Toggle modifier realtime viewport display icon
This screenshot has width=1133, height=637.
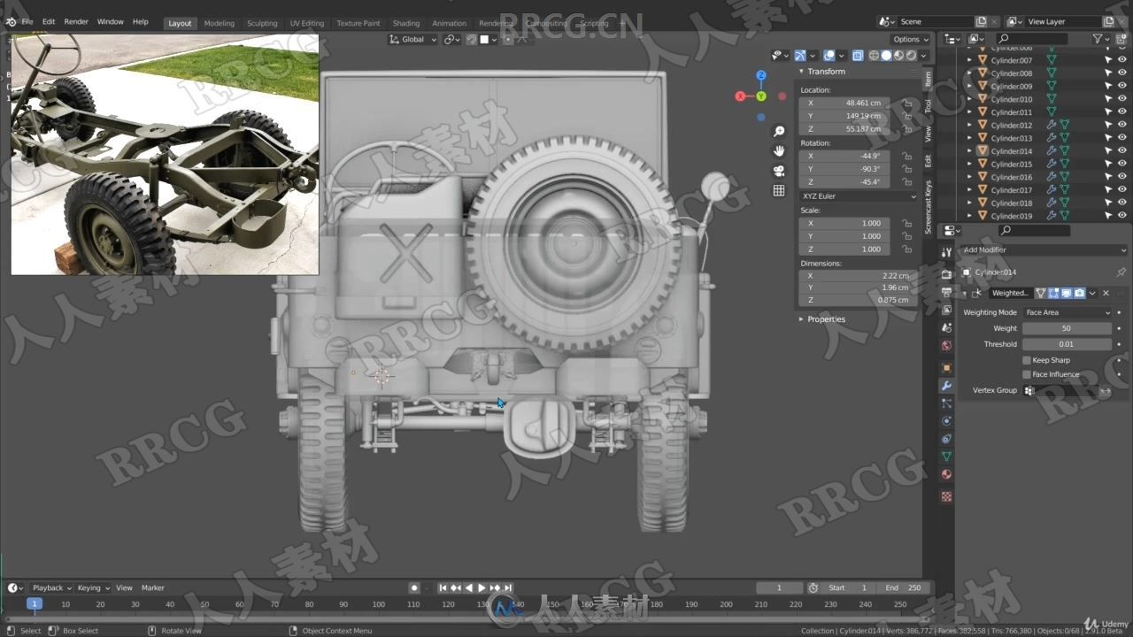[1067, 293]
